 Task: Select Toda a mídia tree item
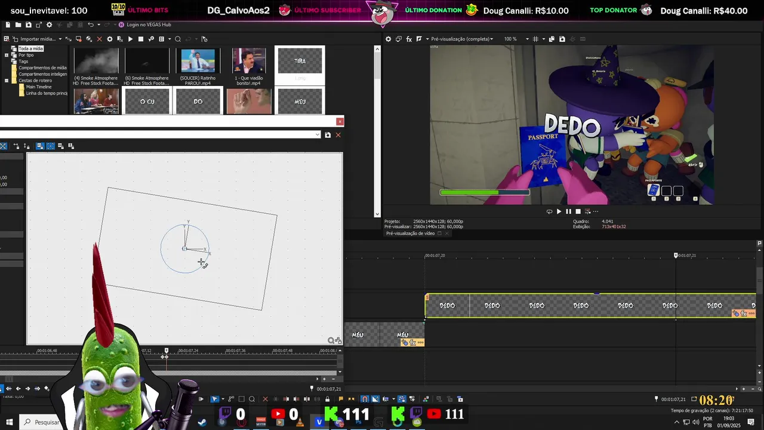[30, 48]
